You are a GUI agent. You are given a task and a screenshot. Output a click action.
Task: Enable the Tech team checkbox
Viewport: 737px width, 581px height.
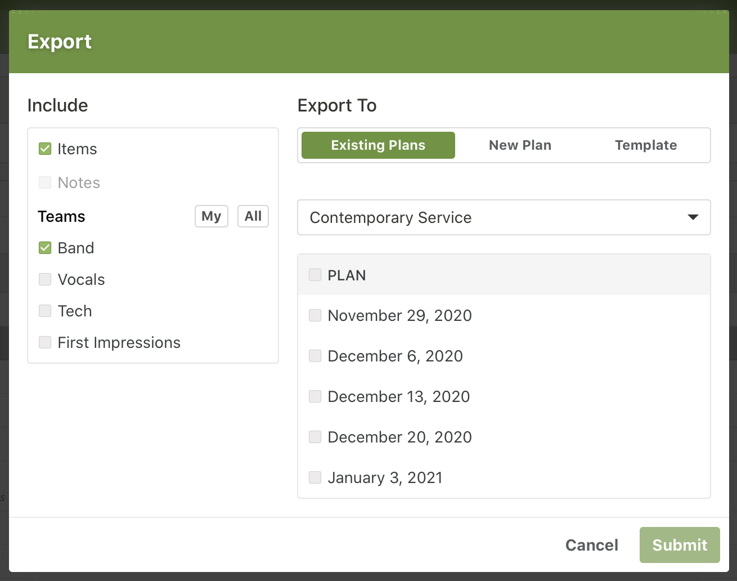tap(45, 311)
